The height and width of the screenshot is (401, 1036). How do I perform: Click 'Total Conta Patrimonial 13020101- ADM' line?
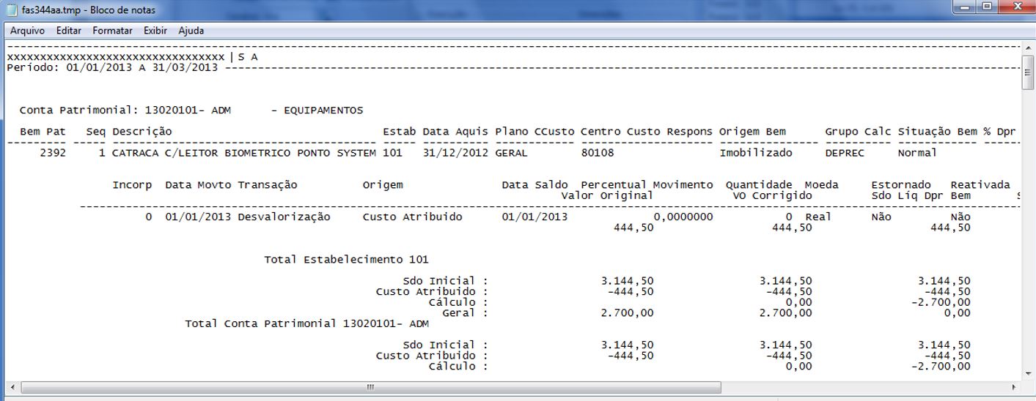(306, 323)
